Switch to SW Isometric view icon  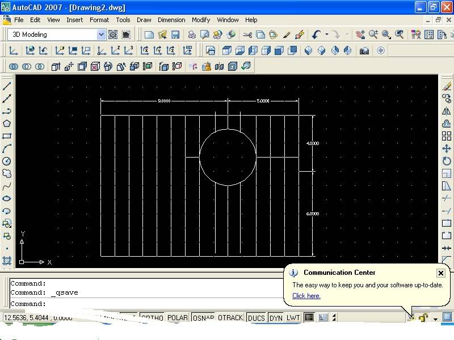308,51
